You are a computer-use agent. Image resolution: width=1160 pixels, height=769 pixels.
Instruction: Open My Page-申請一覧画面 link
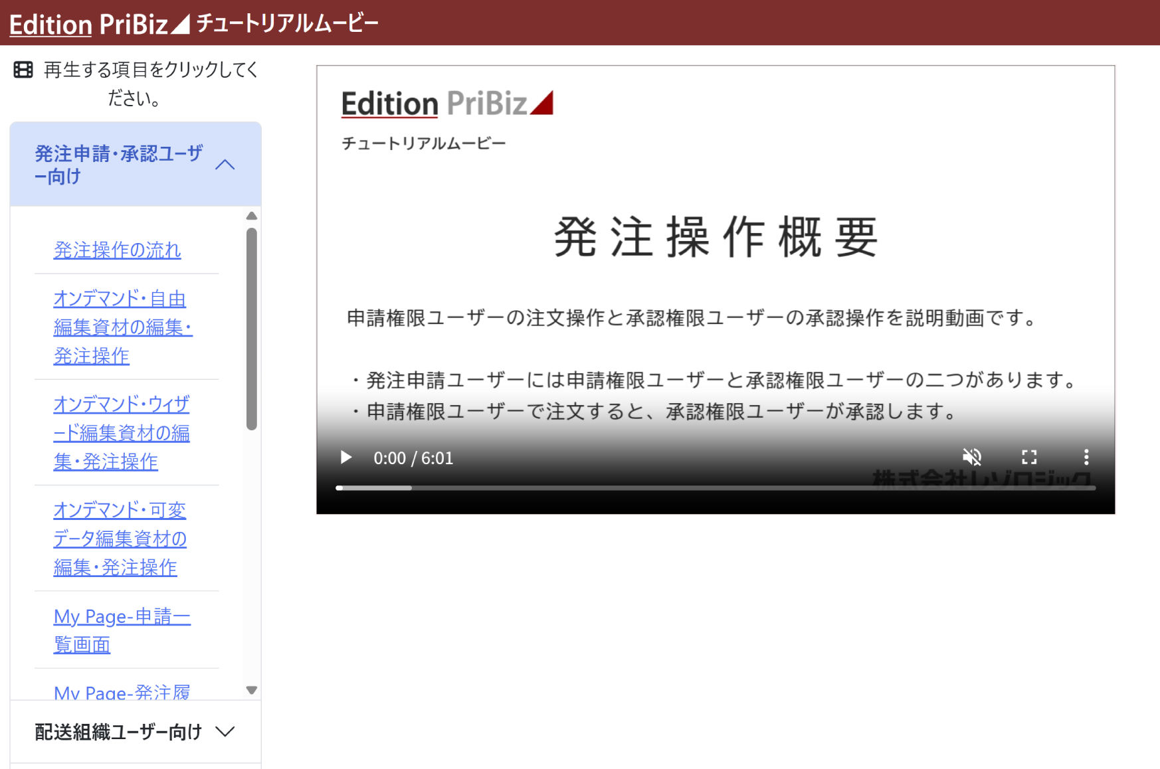click(122, 630)
